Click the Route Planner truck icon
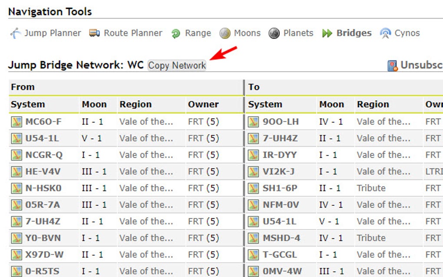This screenshot has width=443, height=277. [x=94, y=33]
